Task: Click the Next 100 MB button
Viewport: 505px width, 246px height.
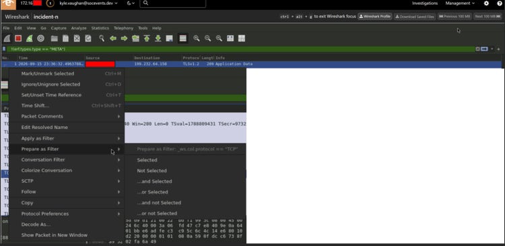Action: [488, 16]
